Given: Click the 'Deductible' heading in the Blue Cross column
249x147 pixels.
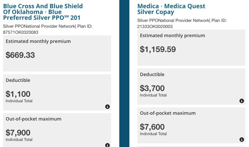Looking at the screenshot, I should coord(18,80).
